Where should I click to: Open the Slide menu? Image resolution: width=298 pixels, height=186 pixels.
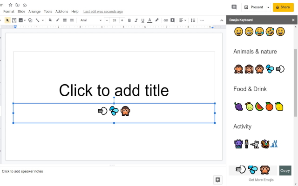coord(21,11)
